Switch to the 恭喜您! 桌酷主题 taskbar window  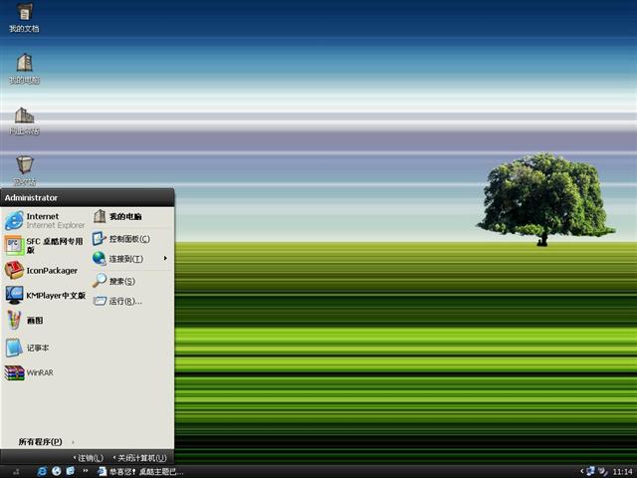coord(139,471)
